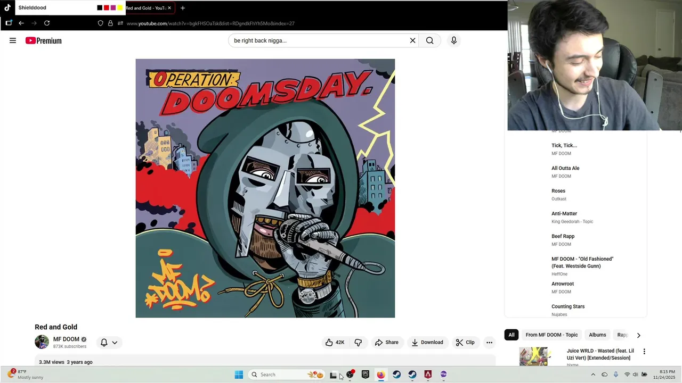Close the Red and Gold tab
The height and width of the screenshot is (383, 682).
coord(169,8)
